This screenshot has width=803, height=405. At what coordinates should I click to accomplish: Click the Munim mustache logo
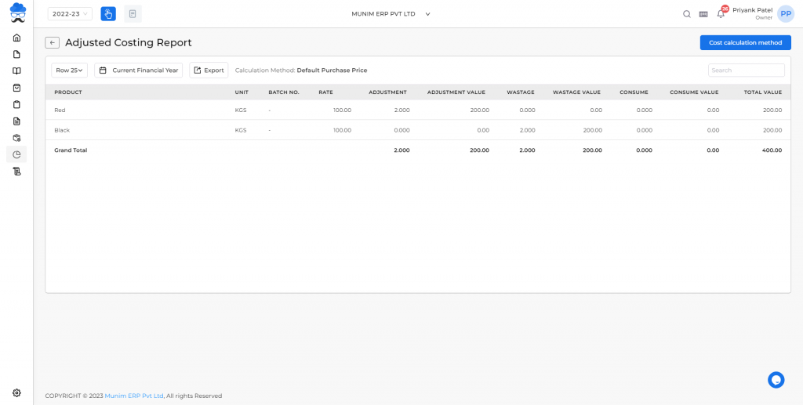(x=18, y=13)
